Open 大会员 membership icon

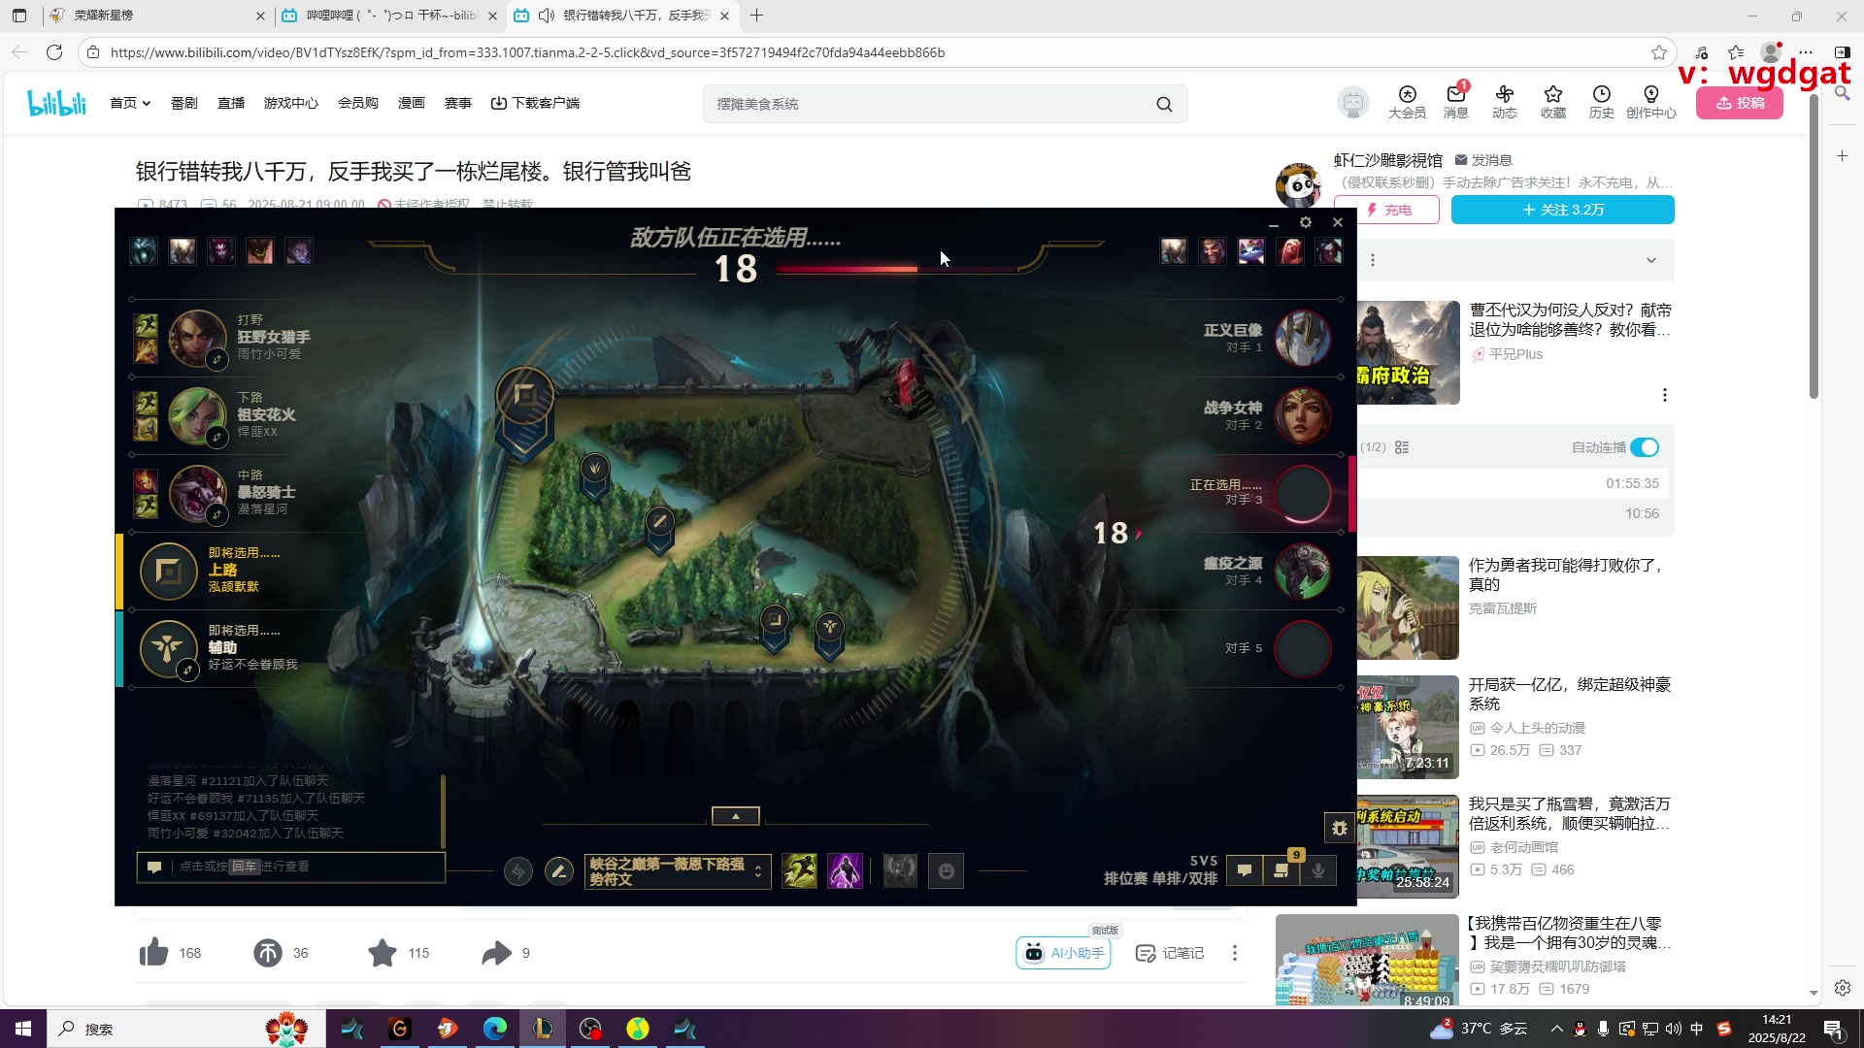[1407, 101]
